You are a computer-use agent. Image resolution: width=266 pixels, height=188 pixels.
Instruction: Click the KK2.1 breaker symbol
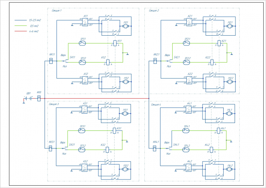tap(155, 61)
